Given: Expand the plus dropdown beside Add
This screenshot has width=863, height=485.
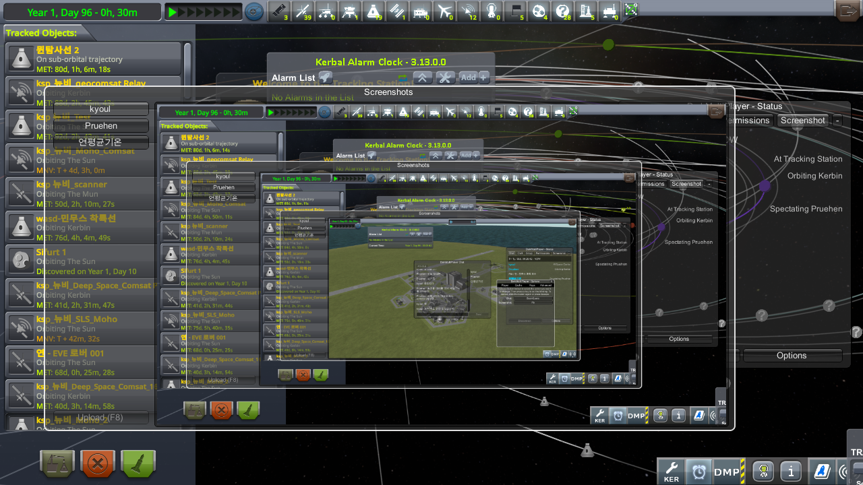Looking at the screenshot, I should (484, 77).
